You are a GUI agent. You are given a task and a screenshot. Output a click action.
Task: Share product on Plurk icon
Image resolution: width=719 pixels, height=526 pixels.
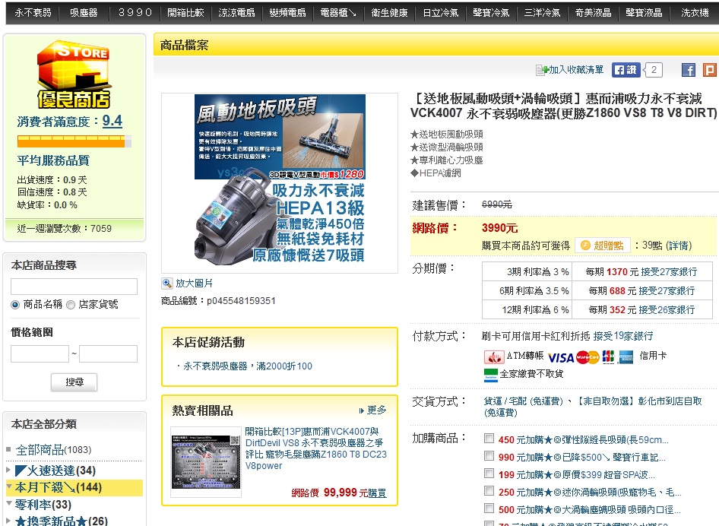[x=709, y=70]
